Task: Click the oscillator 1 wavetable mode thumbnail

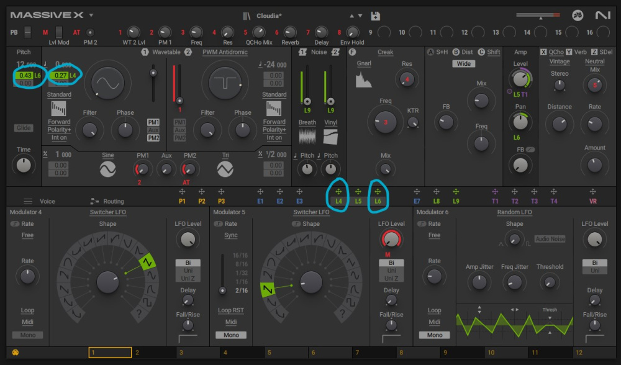Action: (58, 109)
